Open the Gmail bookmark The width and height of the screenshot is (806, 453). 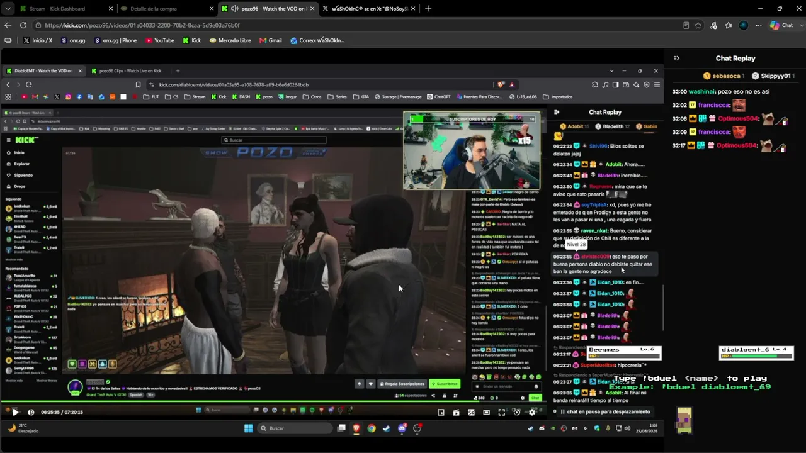coord(271,40)
